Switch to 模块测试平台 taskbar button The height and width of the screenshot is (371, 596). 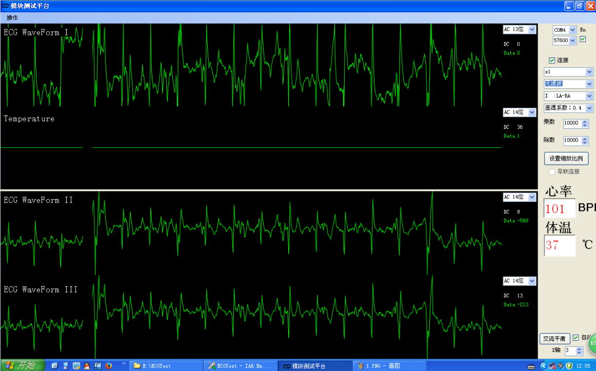314,366
